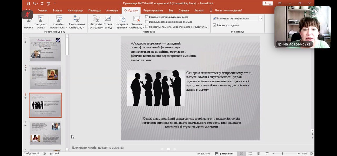This screenshot has width=337, height=156.
Task: Switch to reading view in status bar
Action: pyautogui.click(x=258, y=153)
